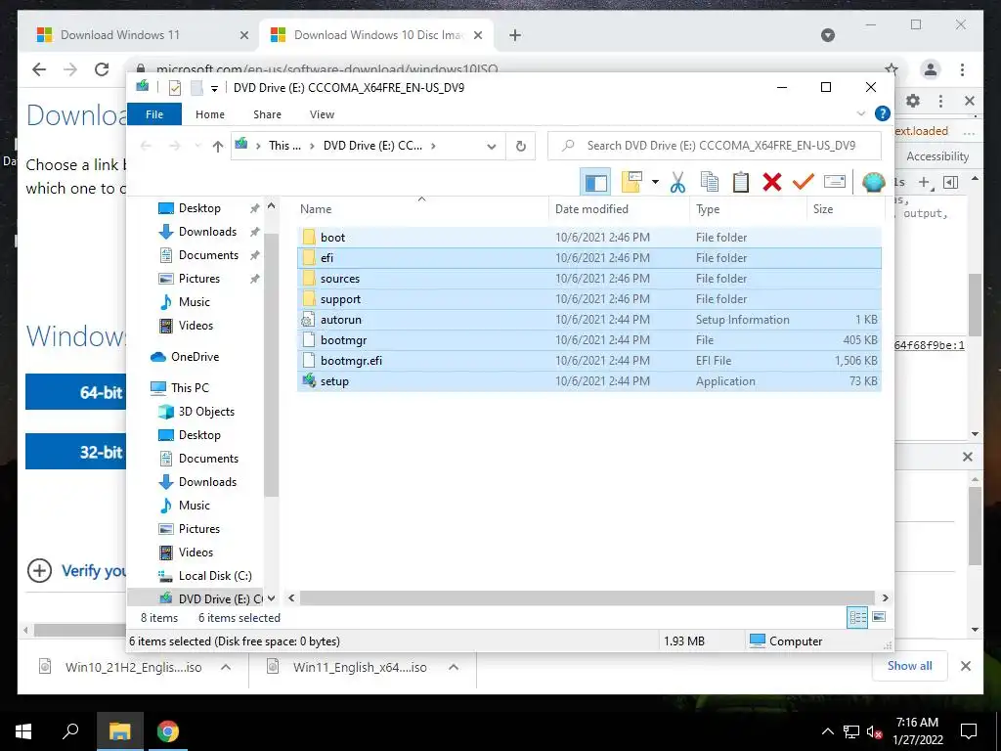Click Show all downloads link

tap(909, 665)
